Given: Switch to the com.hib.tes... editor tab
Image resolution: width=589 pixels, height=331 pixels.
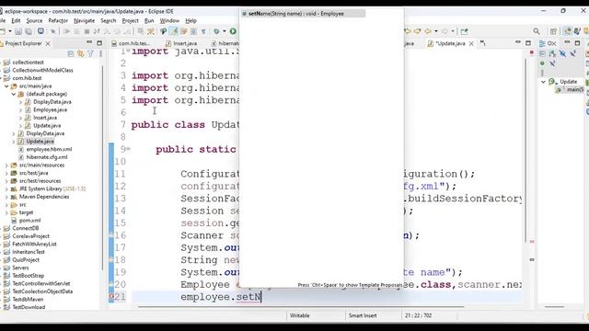Looking at the screenshot, I should click(x=131, y=43).
